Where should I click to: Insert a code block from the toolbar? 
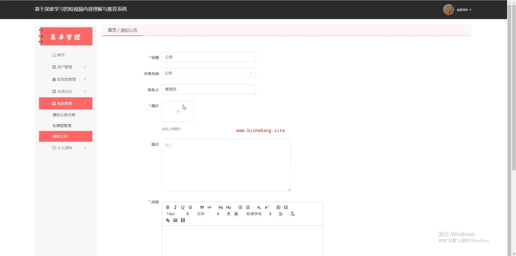(210, 207)
